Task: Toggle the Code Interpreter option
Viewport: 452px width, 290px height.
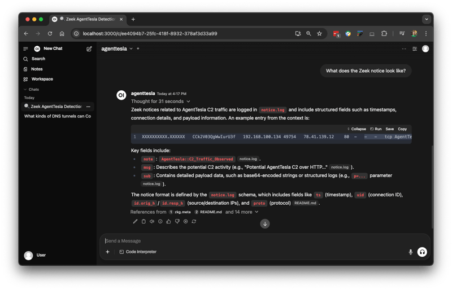Action: 138,252
